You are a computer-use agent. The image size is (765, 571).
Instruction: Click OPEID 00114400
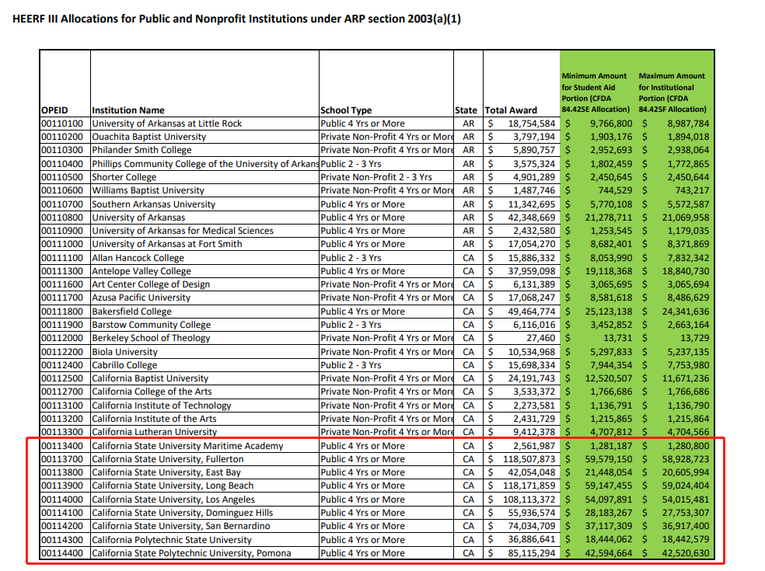point(62,553)
